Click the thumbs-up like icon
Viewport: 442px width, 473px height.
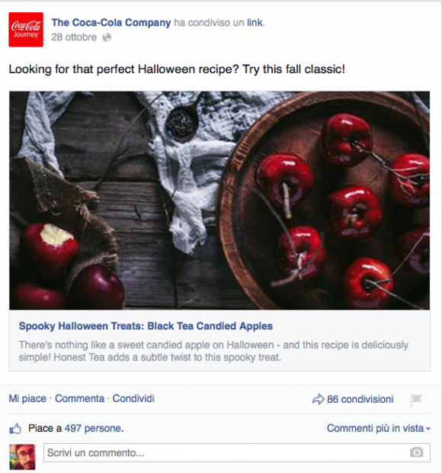click(x=15, y=429)
